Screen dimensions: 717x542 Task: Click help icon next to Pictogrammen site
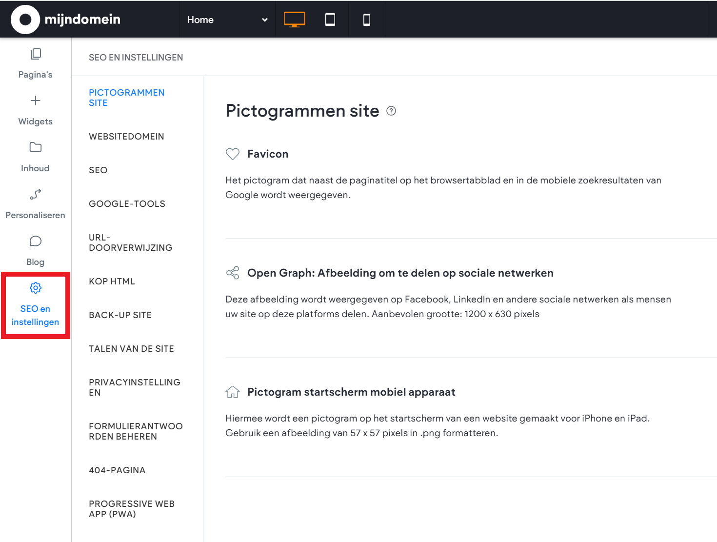[x=391, y=111]
